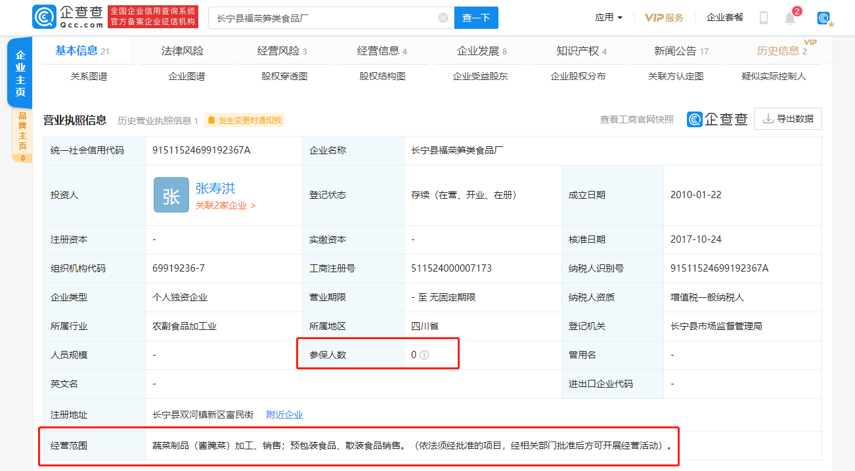Screen dimensions: 855x471
Task: Expand the 应用 dropdown menu
Action: pyautogui.click(x=608, y=18)
